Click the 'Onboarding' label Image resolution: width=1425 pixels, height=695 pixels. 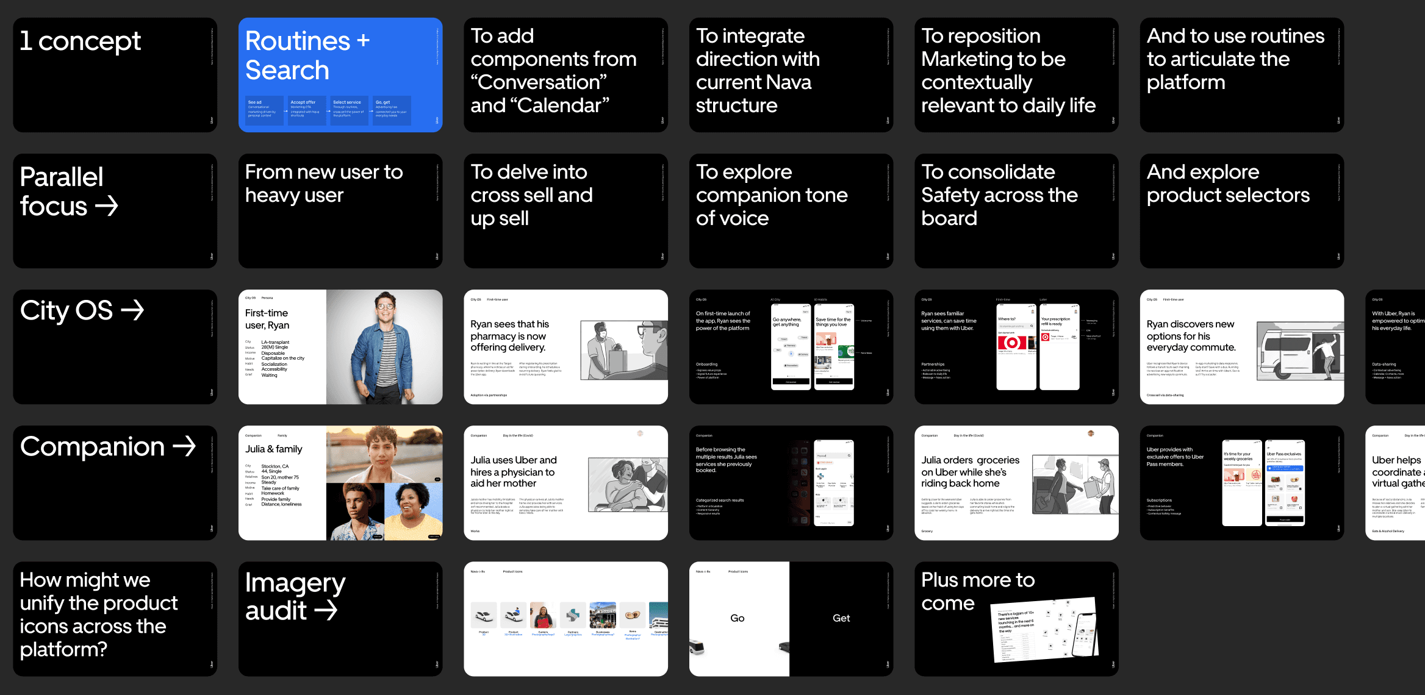[x=706, y=364]
